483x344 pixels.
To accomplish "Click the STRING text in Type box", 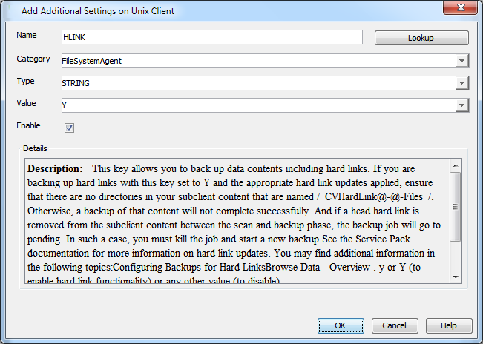I will pyautogui.click(x=75, y=83).
